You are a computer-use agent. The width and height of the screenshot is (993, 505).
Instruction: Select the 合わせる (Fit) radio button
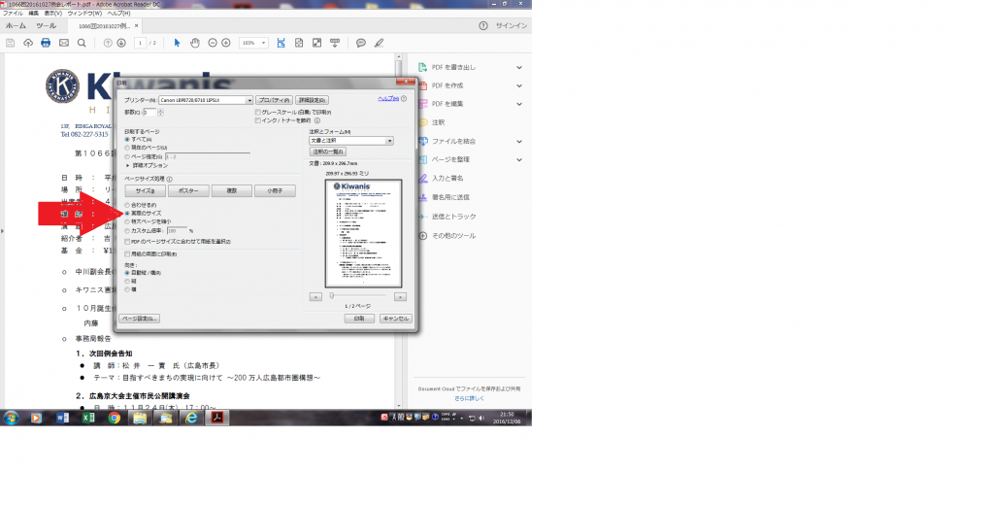[x=127, y=204]
